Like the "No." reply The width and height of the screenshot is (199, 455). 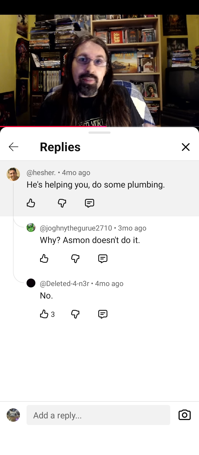tap(44, 314)
